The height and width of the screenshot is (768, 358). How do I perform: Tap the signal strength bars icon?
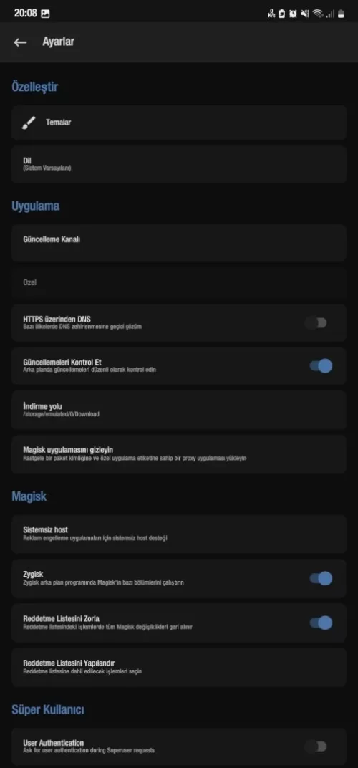pos(330,14)
